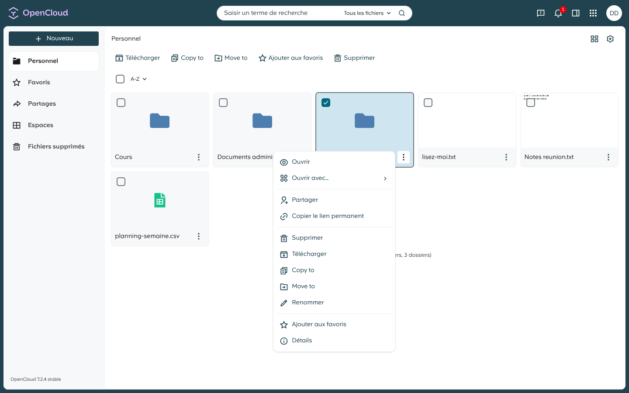Open the A-Z sort dropdown

point(138,79)
